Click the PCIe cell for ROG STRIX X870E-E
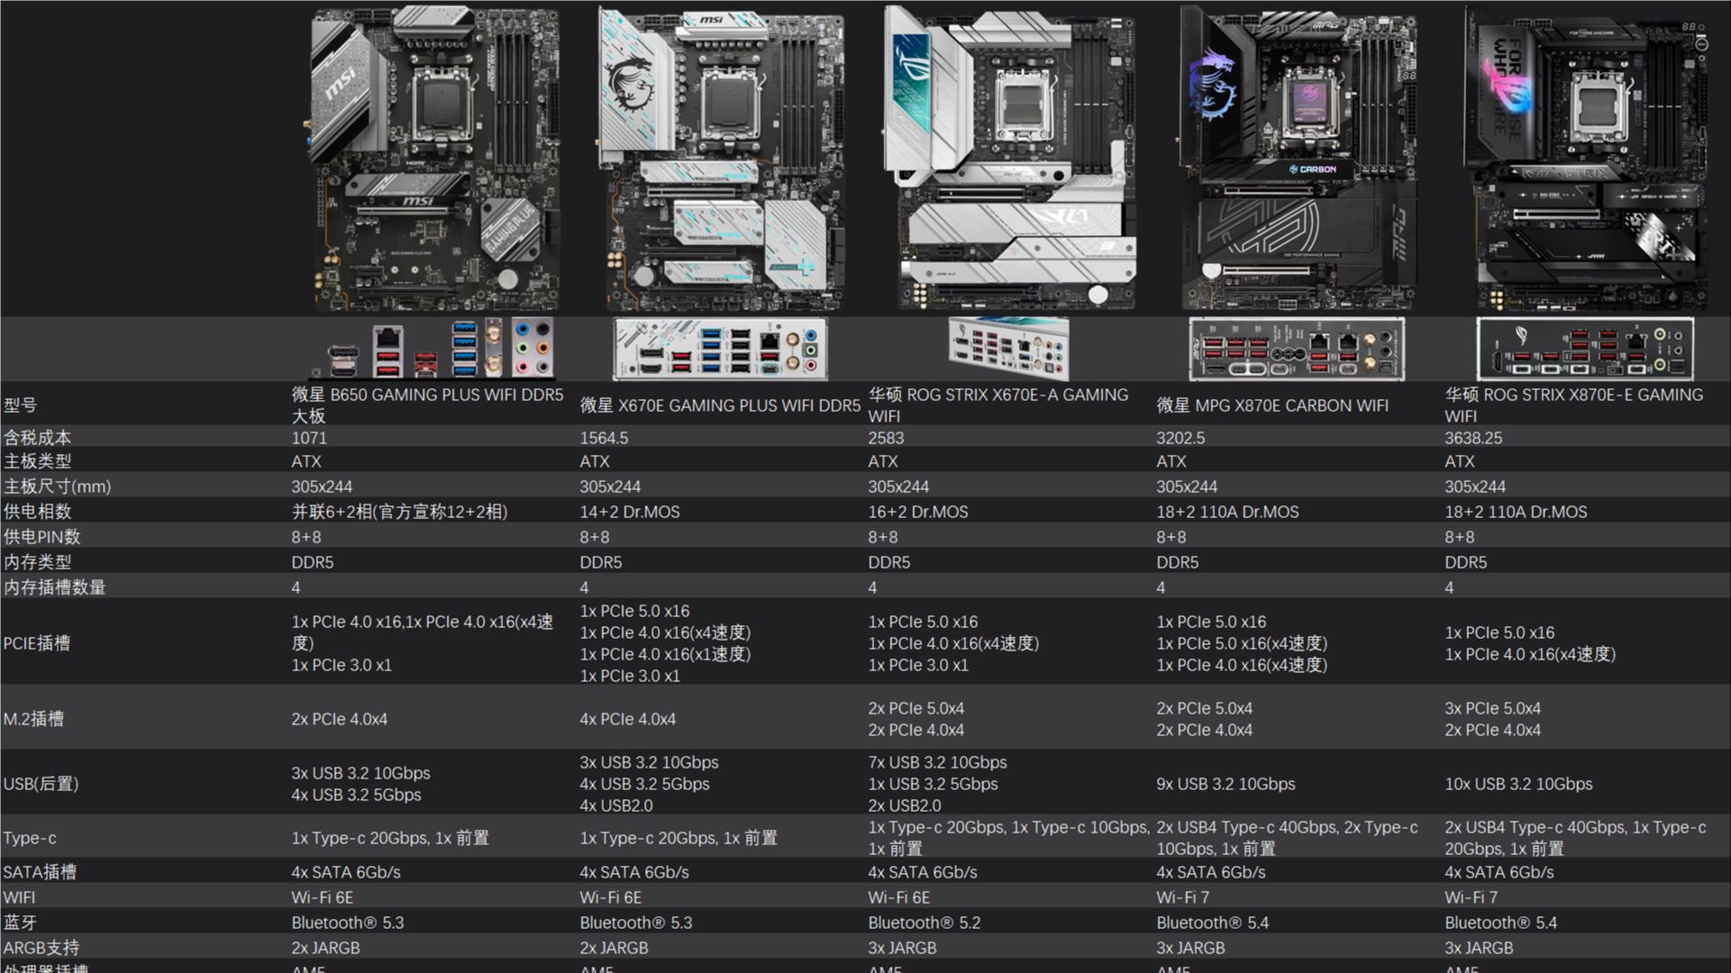Screen dimensions: 1731x973 click(x=1530, y=643)
